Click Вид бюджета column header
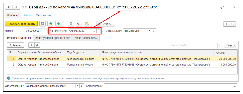 83,53
